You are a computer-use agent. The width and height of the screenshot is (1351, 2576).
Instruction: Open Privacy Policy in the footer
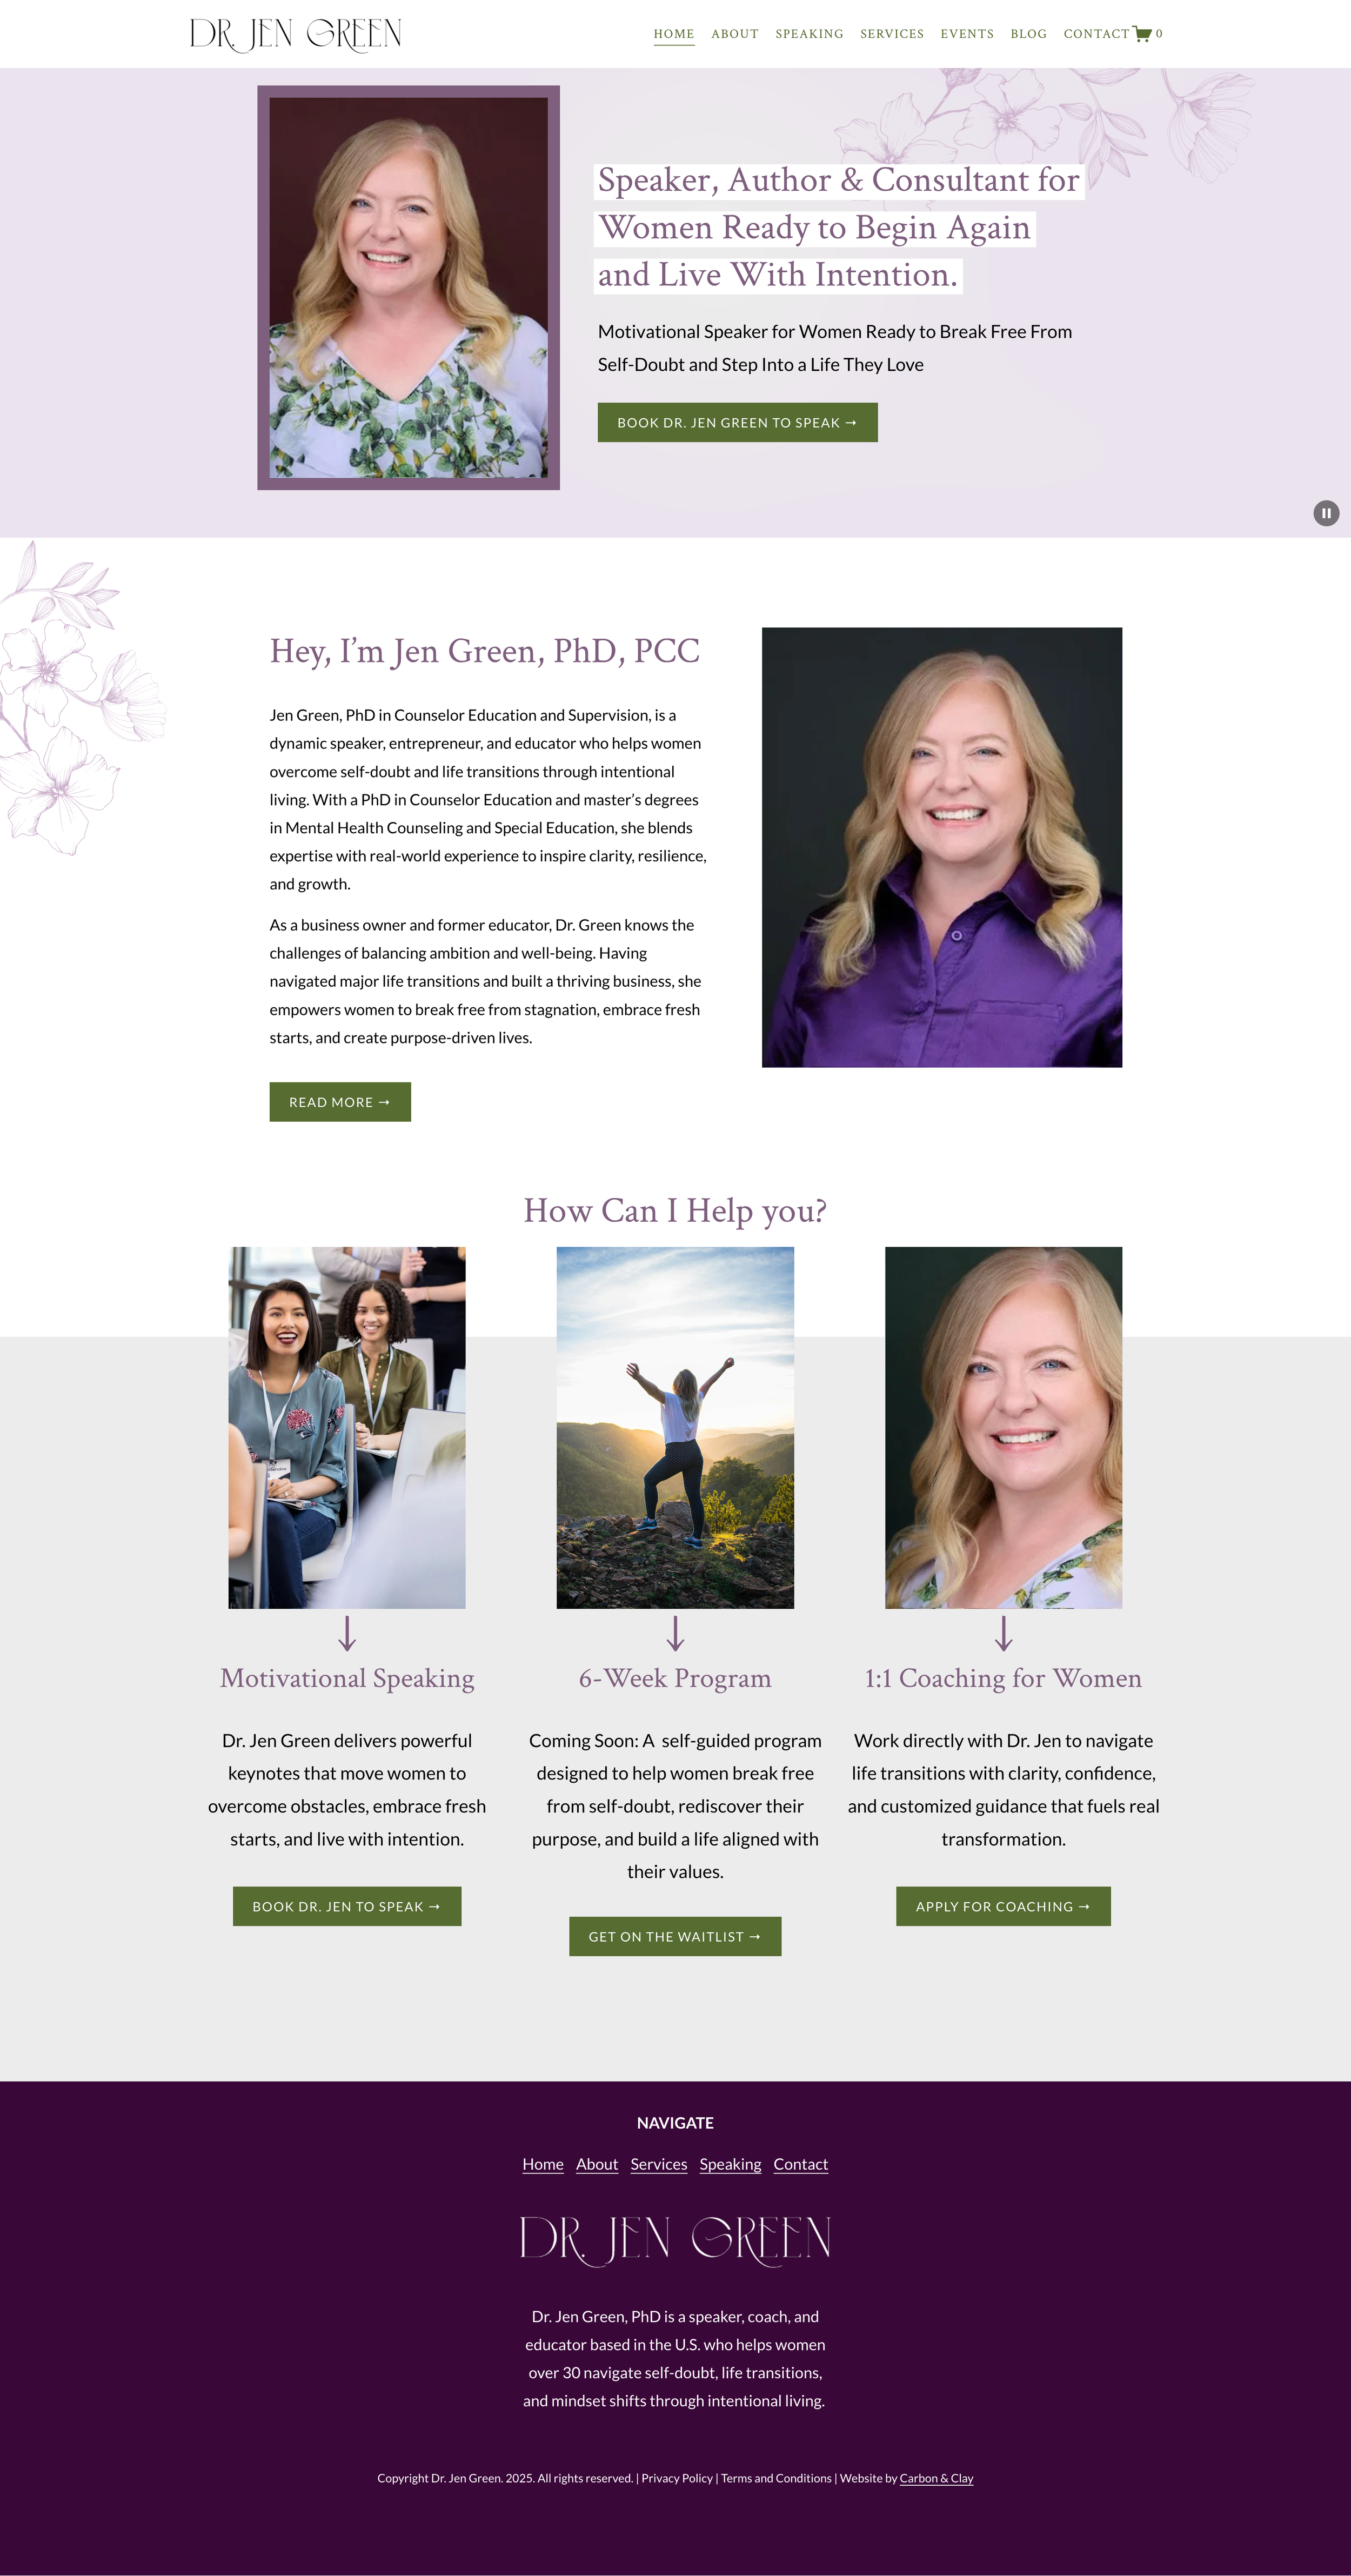677,2478
